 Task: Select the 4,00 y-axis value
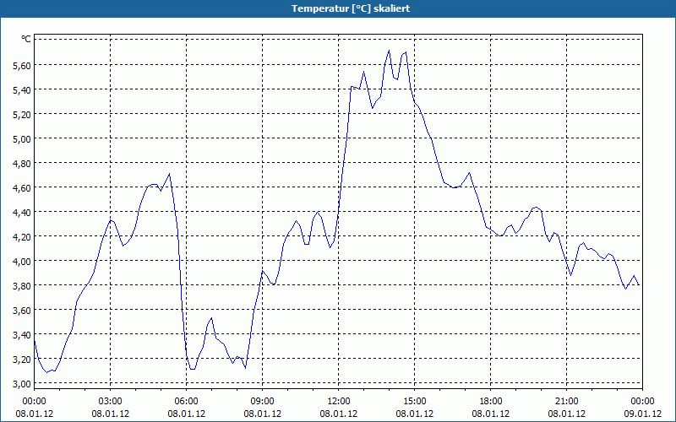[22, 261]
